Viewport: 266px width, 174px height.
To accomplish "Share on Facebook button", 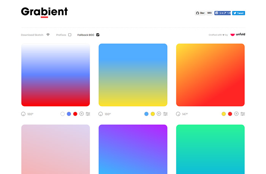I will click(x=222, y=13).
